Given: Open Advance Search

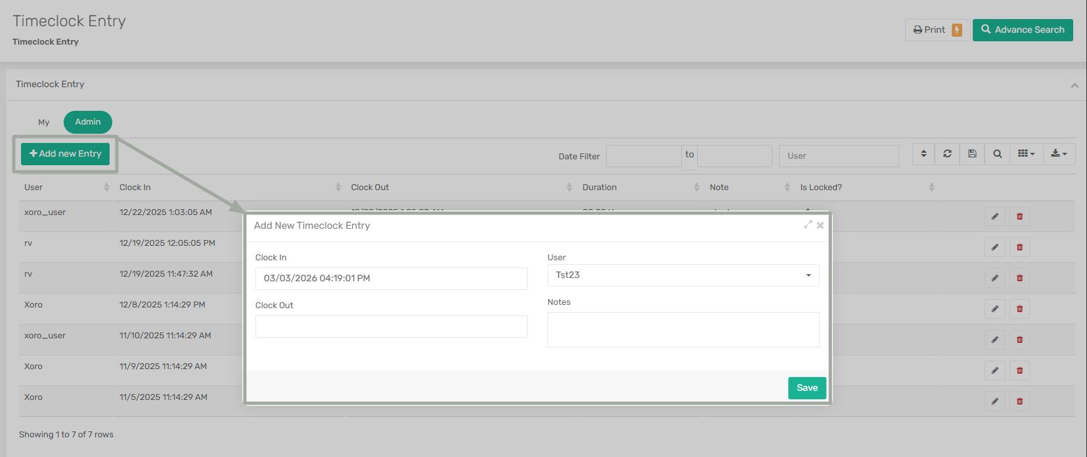Looking at the screenshot, I should 1023,30.
